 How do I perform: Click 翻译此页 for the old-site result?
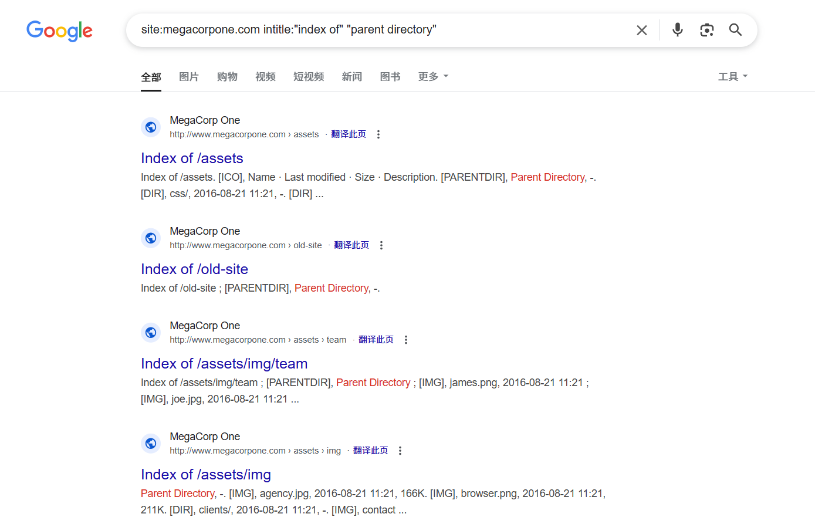[351, 245]
